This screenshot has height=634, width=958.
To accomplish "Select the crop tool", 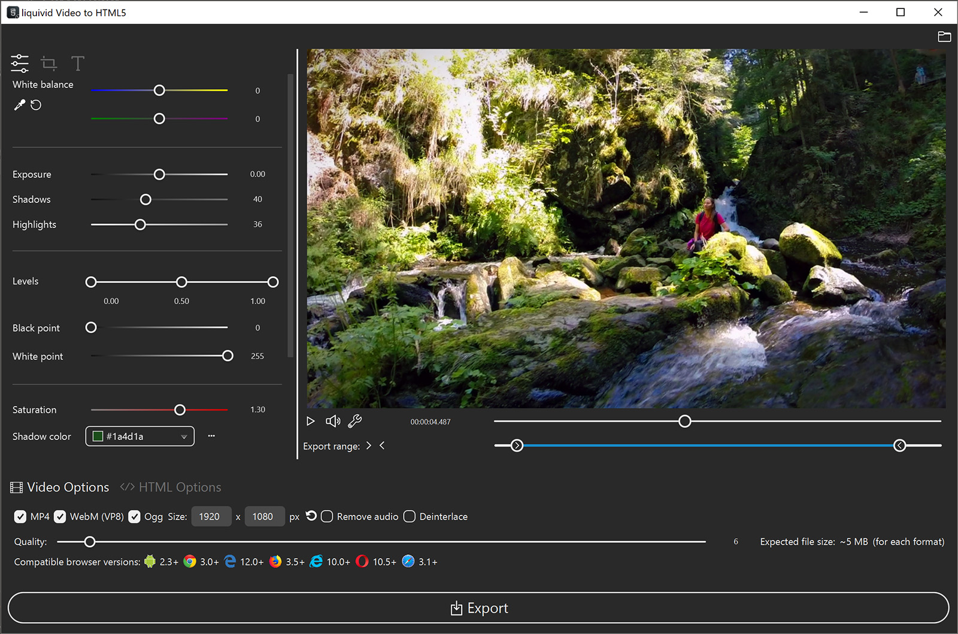I will point(49,63).
